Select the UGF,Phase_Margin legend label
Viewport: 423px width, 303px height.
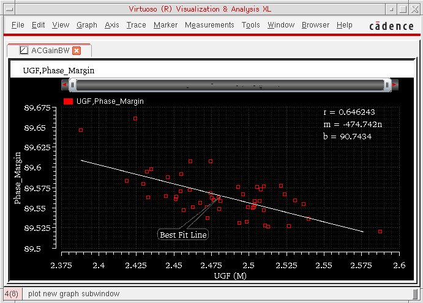pos(110,101)
